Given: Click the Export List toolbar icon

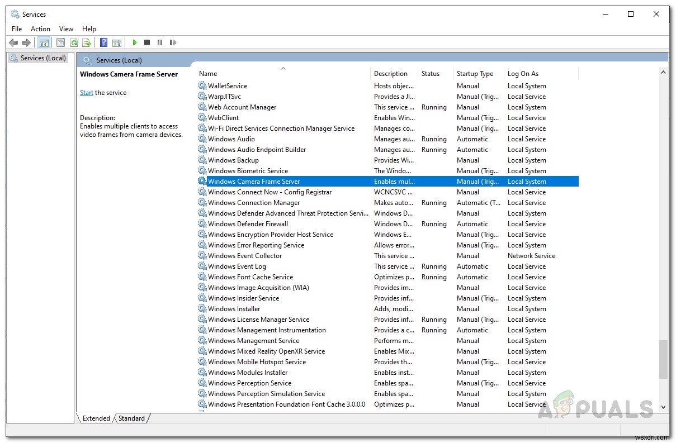Looking at the screenshot, I should [x=86, y=42].
